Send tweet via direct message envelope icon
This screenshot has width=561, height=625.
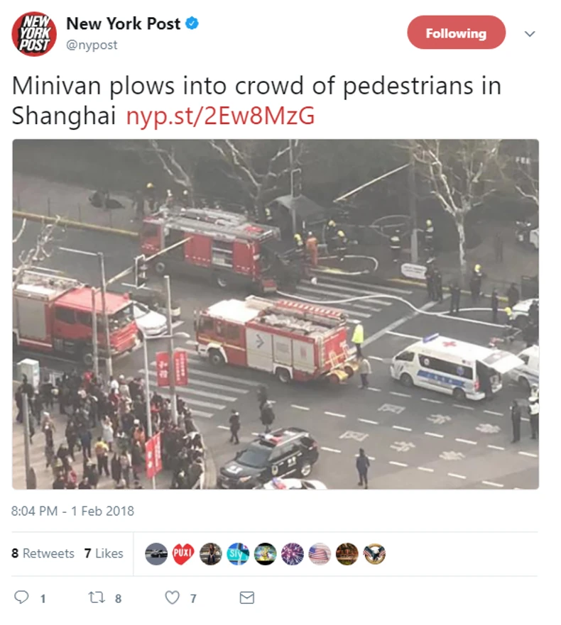[x=247, y=597]
